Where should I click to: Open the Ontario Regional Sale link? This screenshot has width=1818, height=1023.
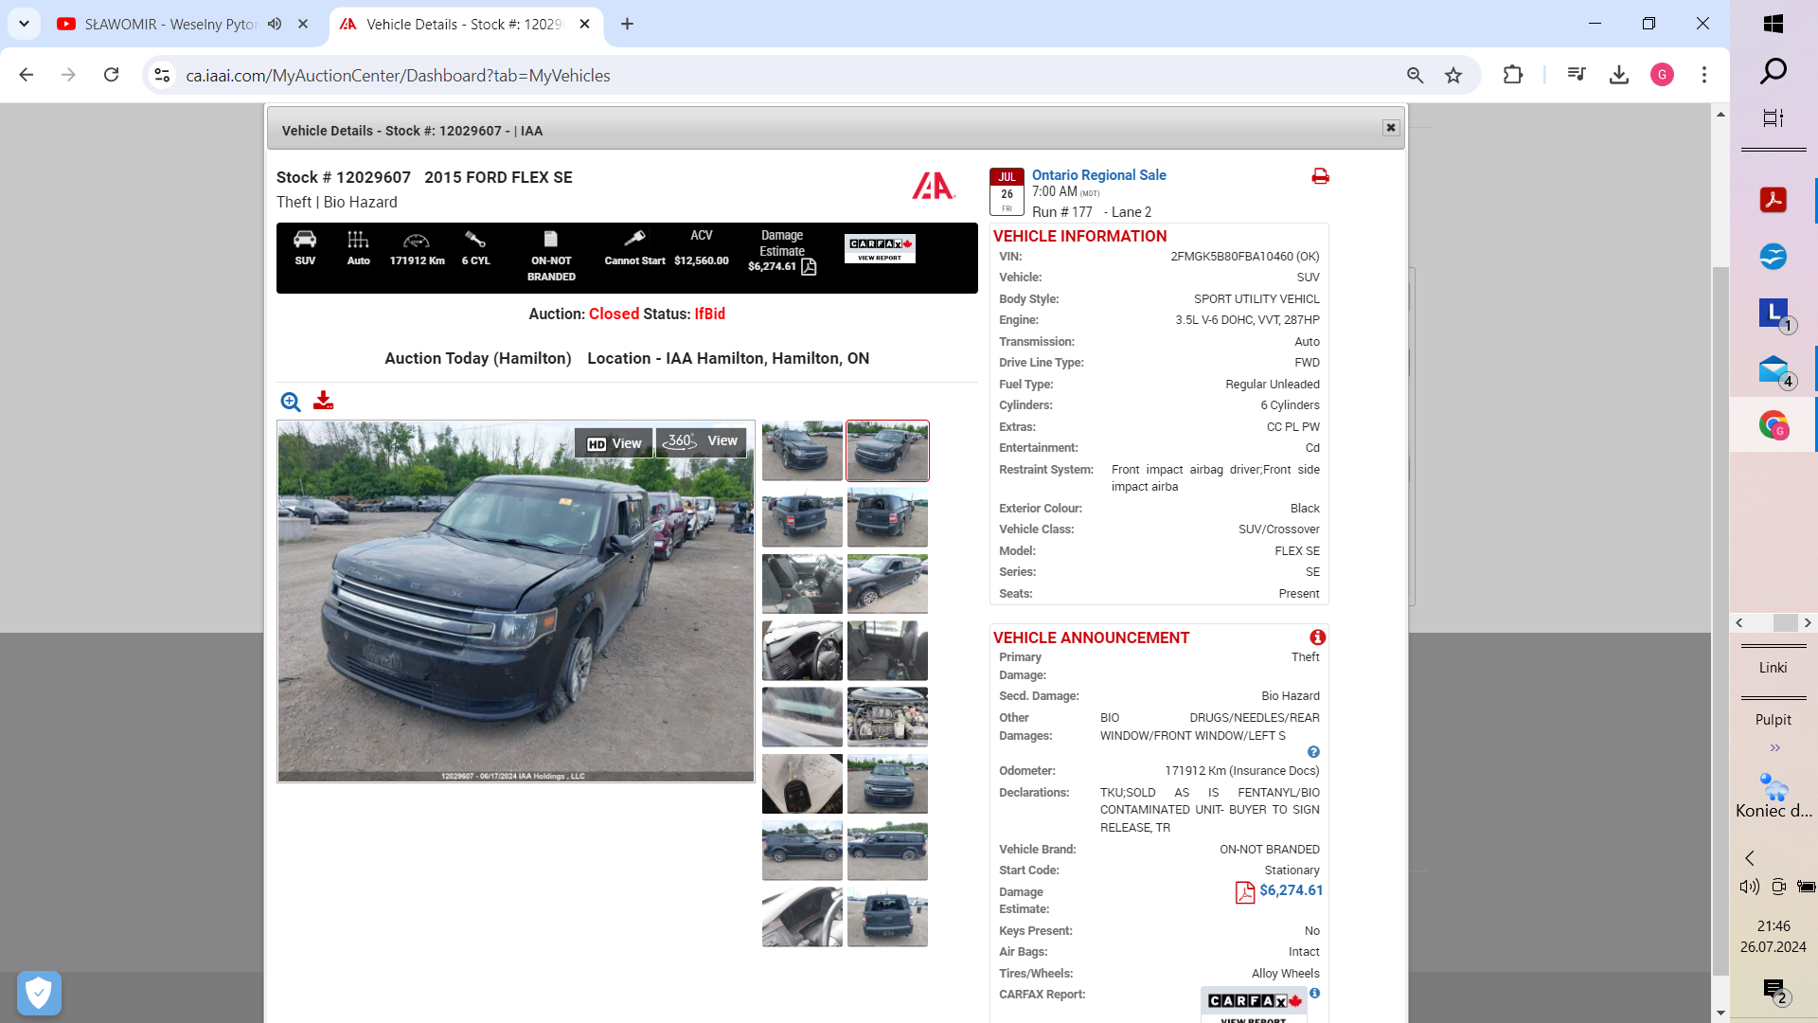coord(1098,175)
